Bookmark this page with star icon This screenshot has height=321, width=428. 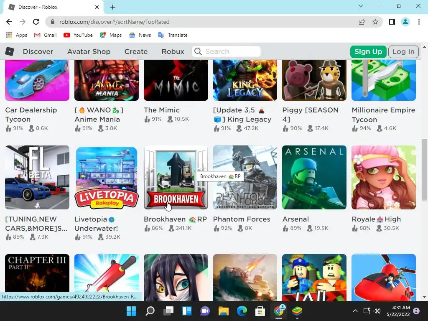coord(375,22)
